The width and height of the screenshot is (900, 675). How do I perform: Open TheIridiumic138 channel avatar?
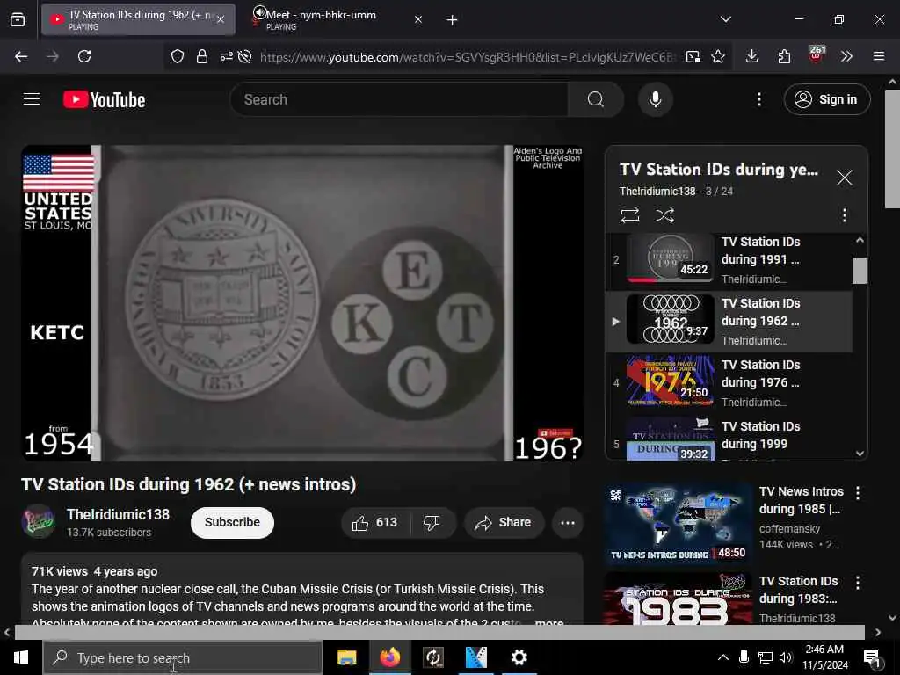(38, 521)
